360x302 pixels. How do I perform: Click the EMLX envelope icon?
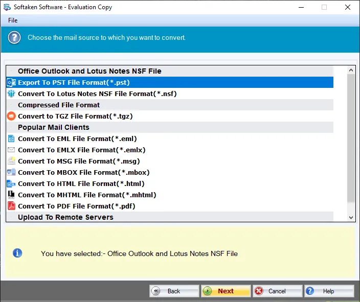tap(11, 150)
